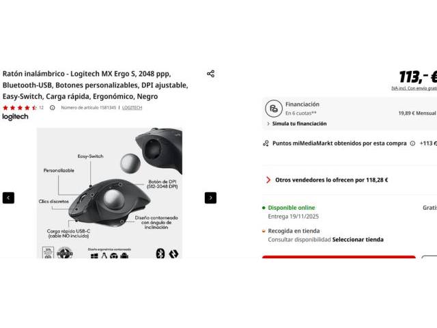
Task: Click the info icon next to rating count
Action: click(x=53, y=107)
